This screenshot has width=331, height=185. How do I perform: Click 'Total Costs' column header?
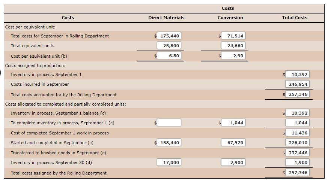click(x=295, y=18)
